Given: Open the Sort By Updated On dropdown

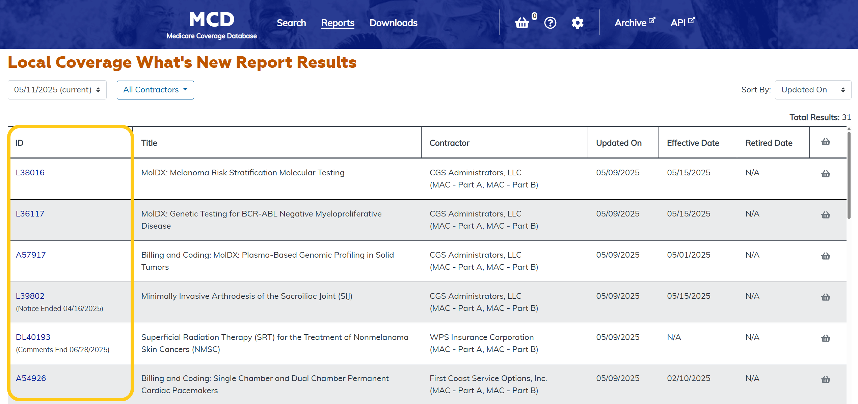Looking at the screenshot, I should (x=813, y=90).
